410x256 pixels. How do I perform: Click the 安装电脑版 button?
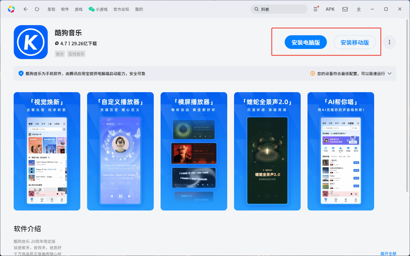[x=306, y=42]
